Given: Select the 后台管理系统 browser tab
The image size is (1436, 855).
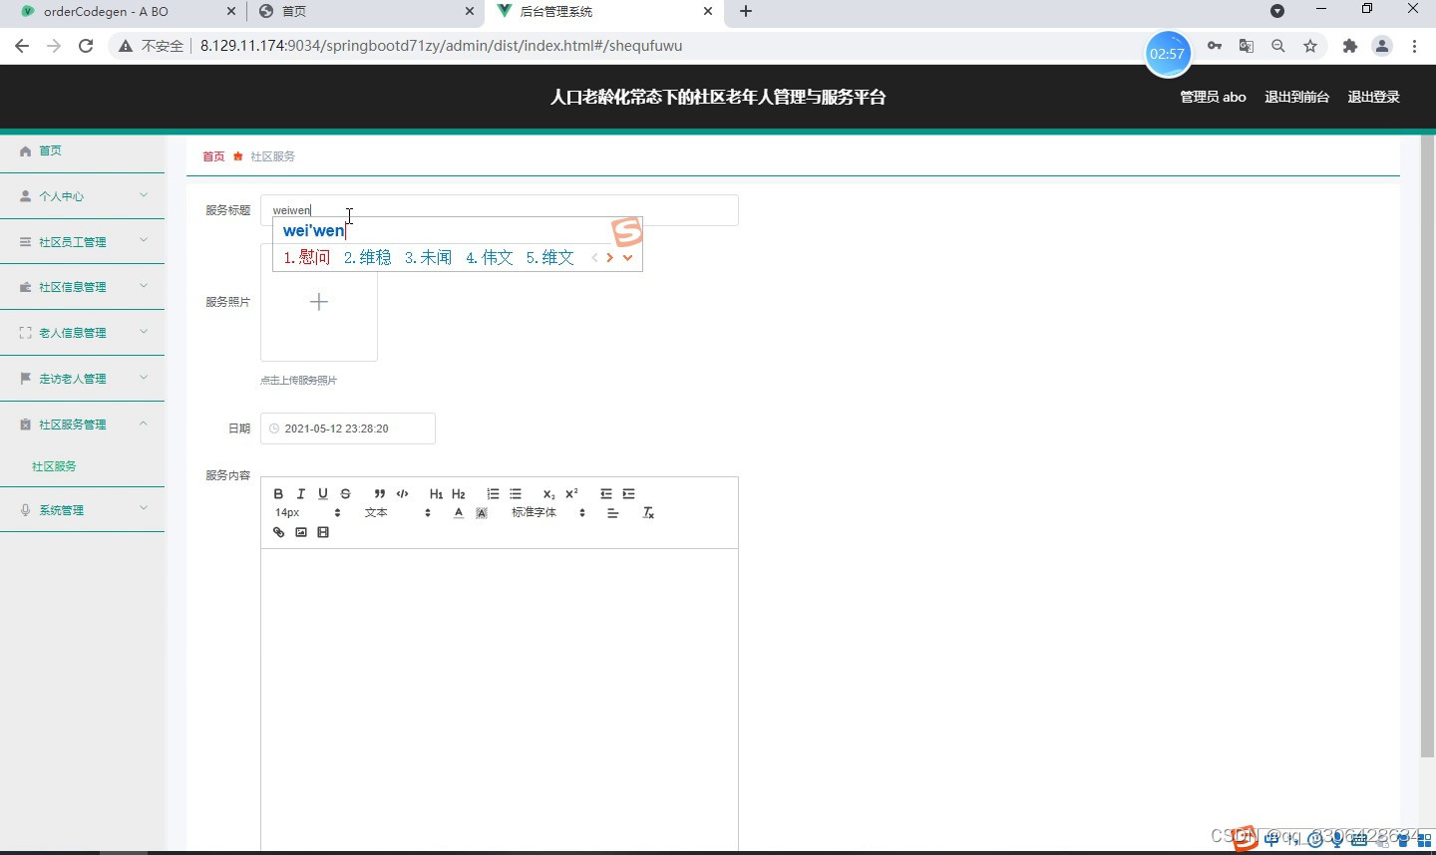Looking at the screenshot, I should (604, 12).
